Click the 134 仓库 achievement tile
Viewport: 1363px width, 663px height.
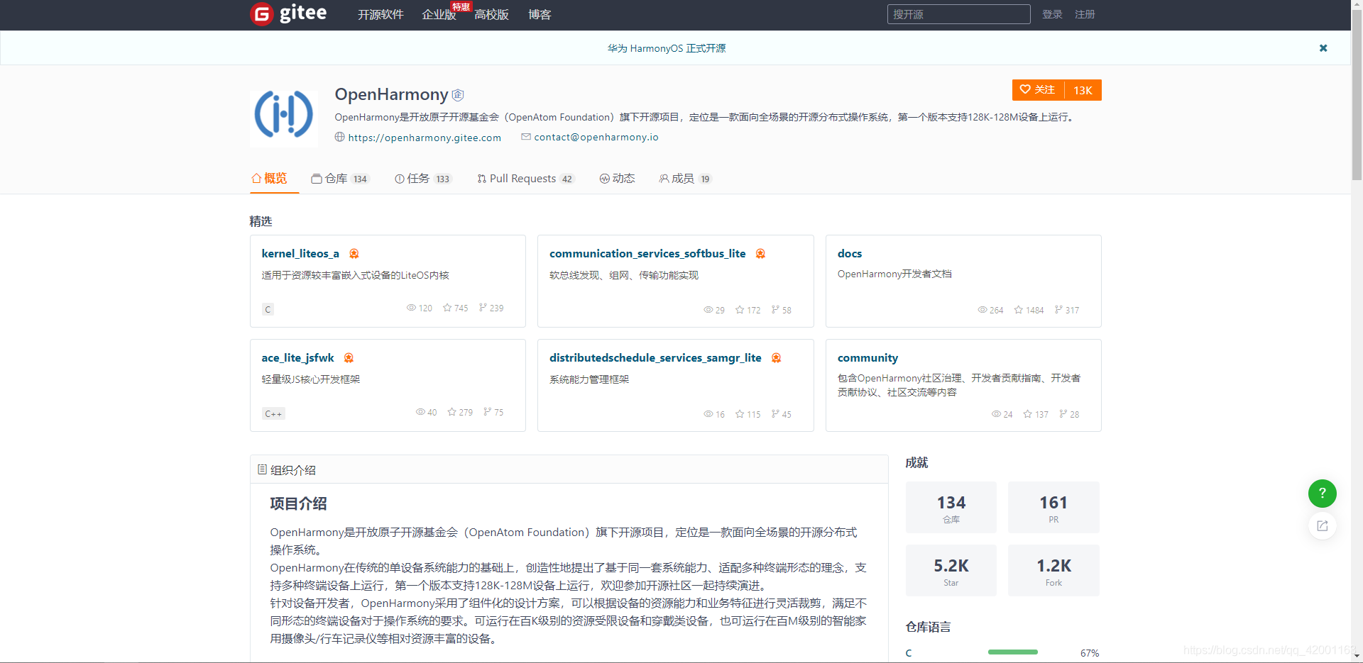click(x=951, y=507)
